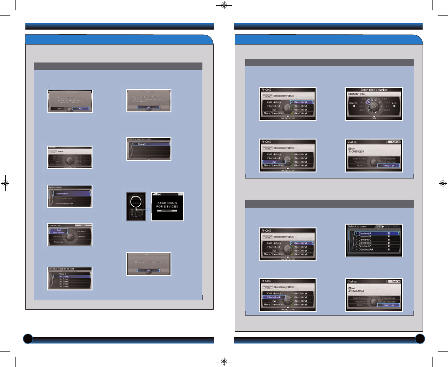448x367 pixels.
Task: Choose the highlighted Phonebook option on PHONE screen
Action: 274,297
